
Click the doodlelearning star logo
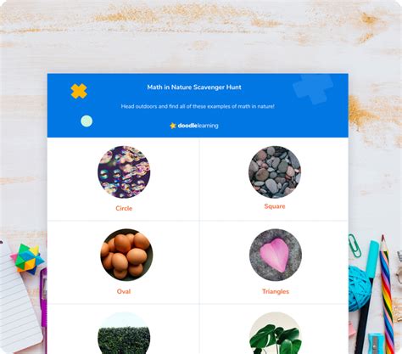[x=173, y=126]
